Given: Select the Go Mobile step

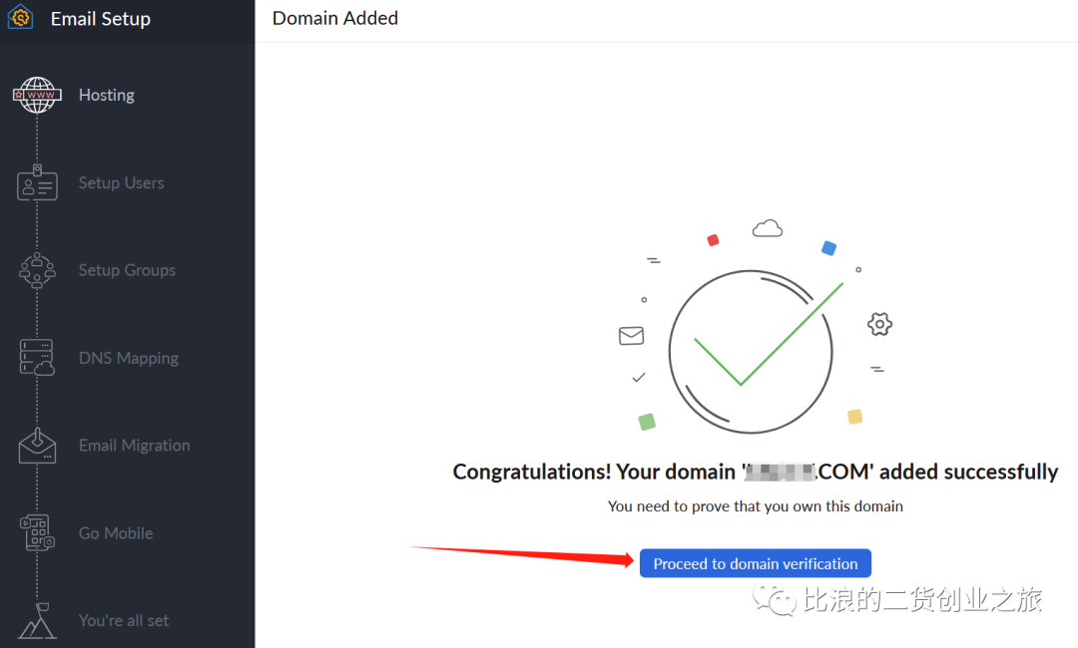Looking at the screenshot, I should click(x=116, y=533).
